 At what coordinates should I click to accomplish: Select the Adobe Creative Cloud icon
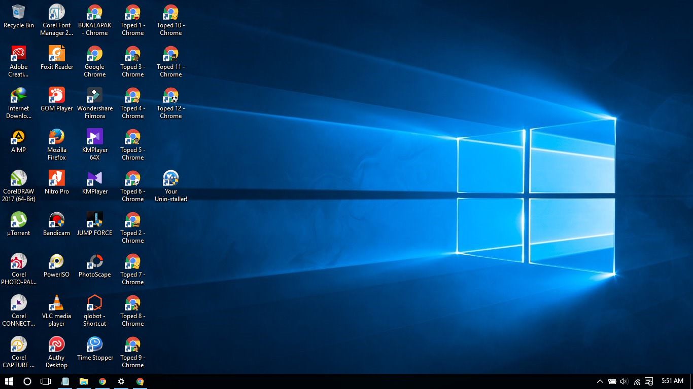[x=19, y=62]
